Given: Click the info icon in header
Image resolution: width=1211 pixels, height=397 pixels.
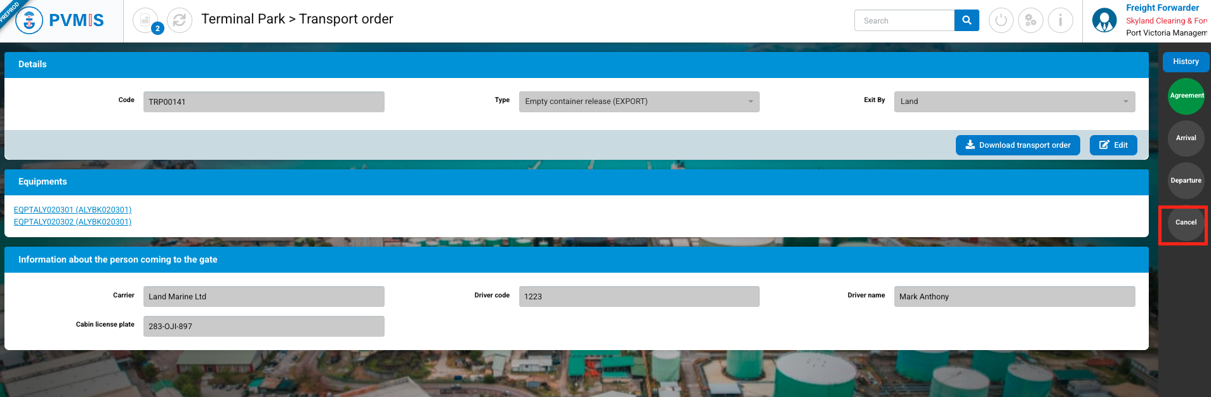Looking at the screenshot, I should [1060, 20].
